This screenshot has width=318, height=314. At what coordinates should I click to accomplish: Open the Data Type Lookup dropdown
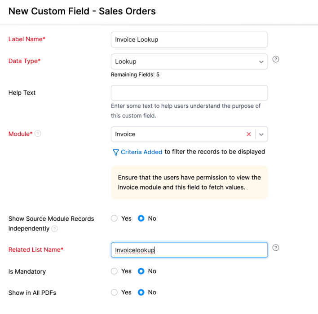click(189, 61)
